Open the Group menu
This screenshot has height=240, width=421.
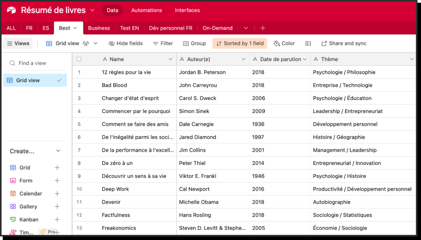point(194,43)
